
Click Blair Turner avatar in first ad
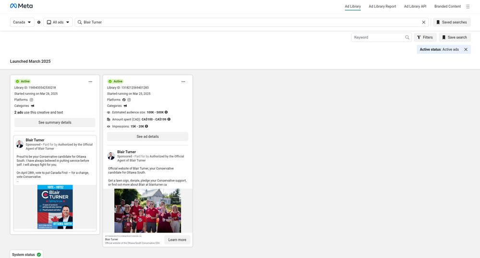20,144
